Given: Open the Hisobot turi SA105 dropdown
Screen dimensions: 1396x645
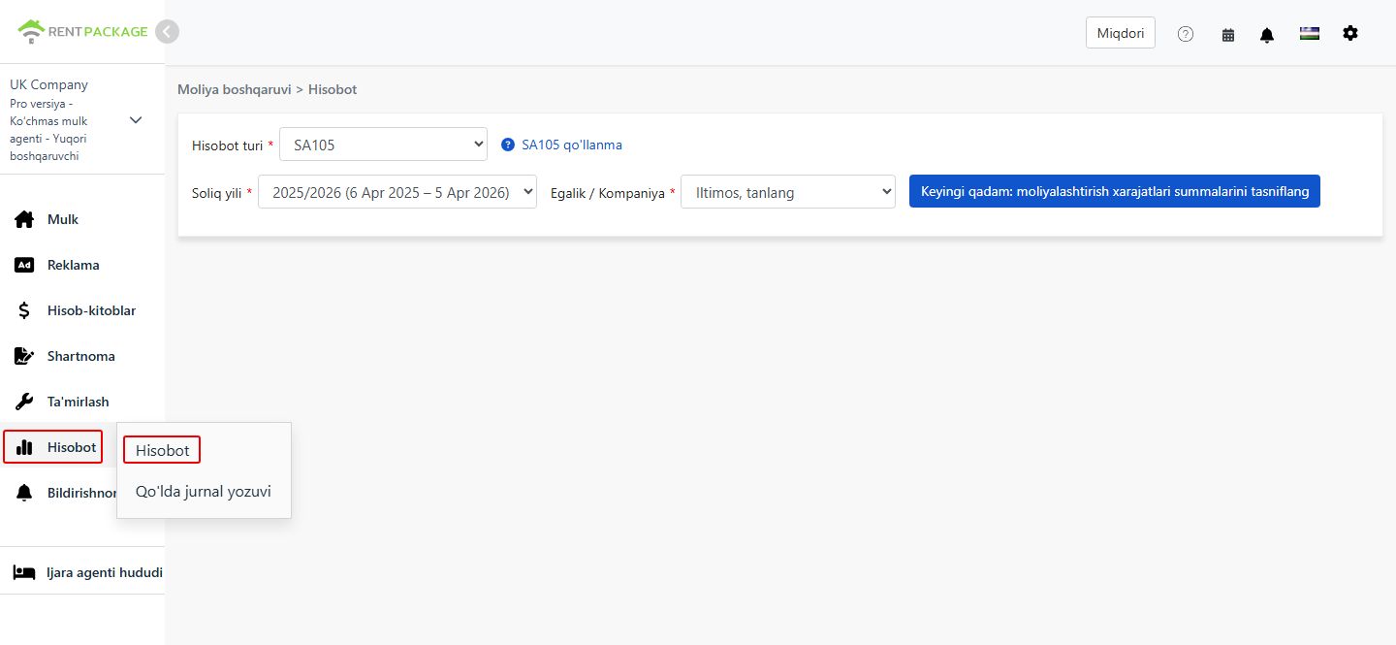Looking at the screenshot, I should [x=383, y=145].
